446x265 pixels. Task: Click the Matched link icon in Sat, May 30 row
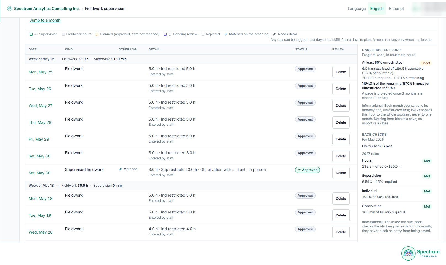(121, 169)
